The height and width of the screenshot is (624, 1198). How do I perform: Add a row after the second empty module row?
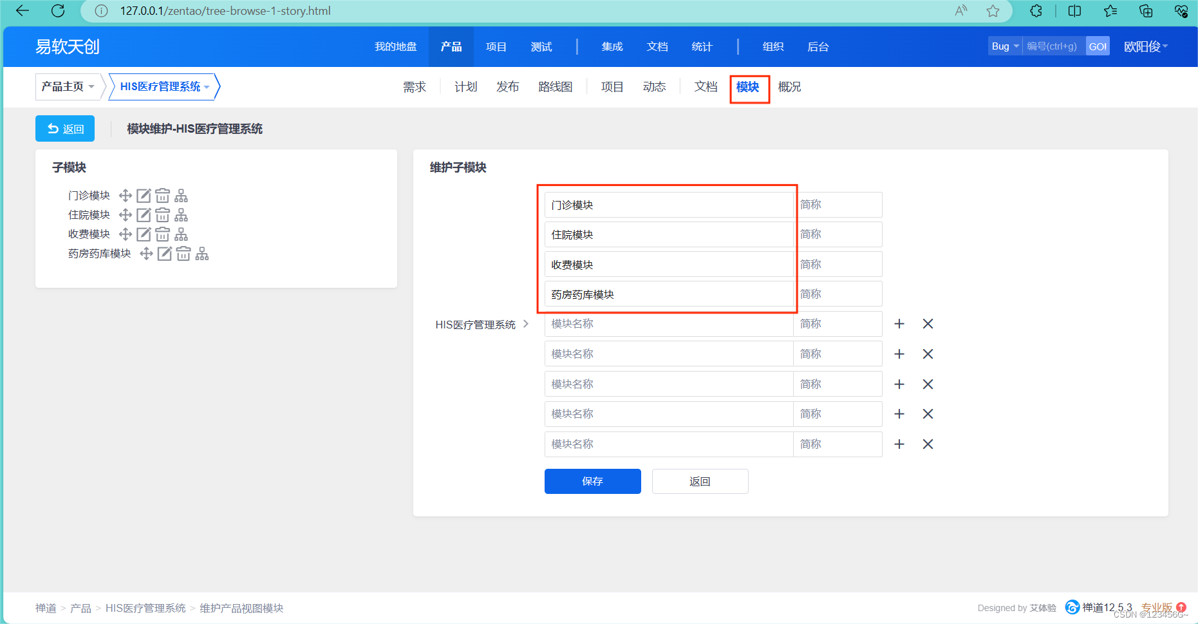point(899,354)
